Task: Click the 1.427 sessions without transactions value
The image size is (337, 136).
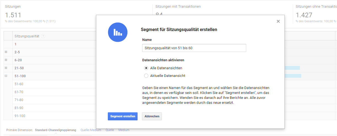Action: point(304,15)
